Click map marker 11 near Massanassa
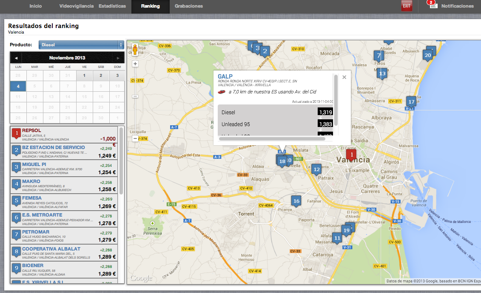Screen dimensions: 481x293 click(x=337, y=238)
